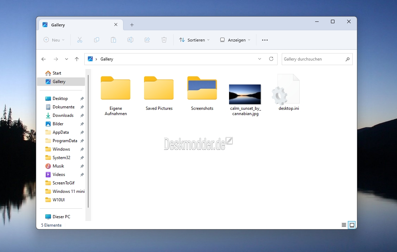Switch to details list view
397x252 pixels.
click(x=344, y=225)
